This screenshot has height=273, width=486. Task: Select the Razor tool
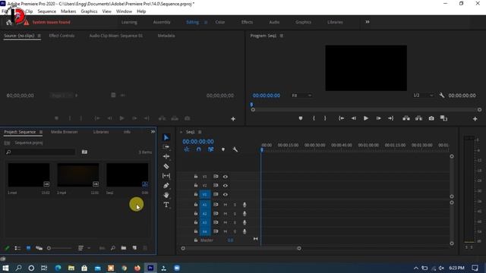point(166,167)
